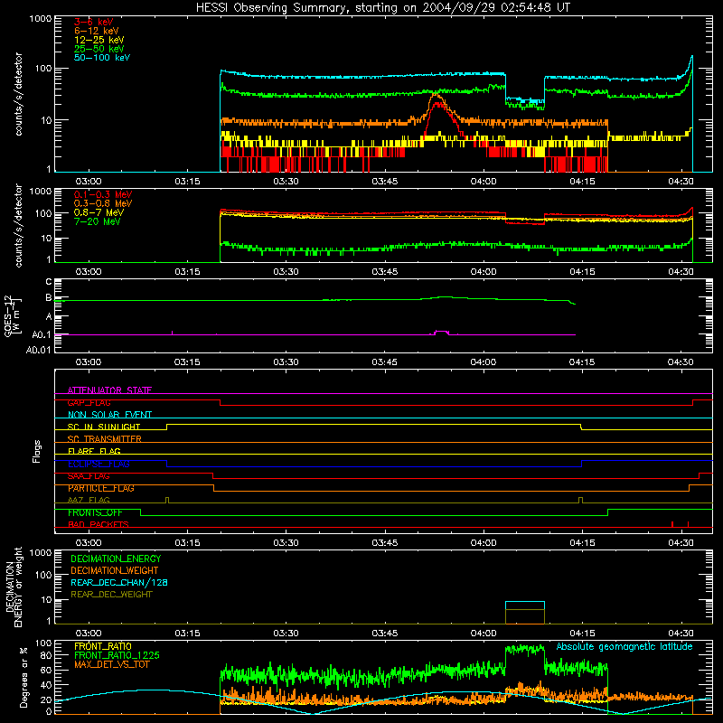Select 04:15 tick under the Flags panel
This screenshot has width=723, height=723.
click(582, 543)
